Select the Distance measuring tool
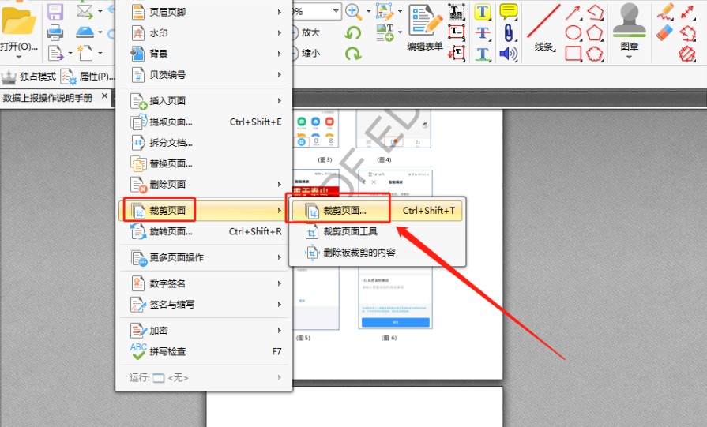 click(687, 12)
